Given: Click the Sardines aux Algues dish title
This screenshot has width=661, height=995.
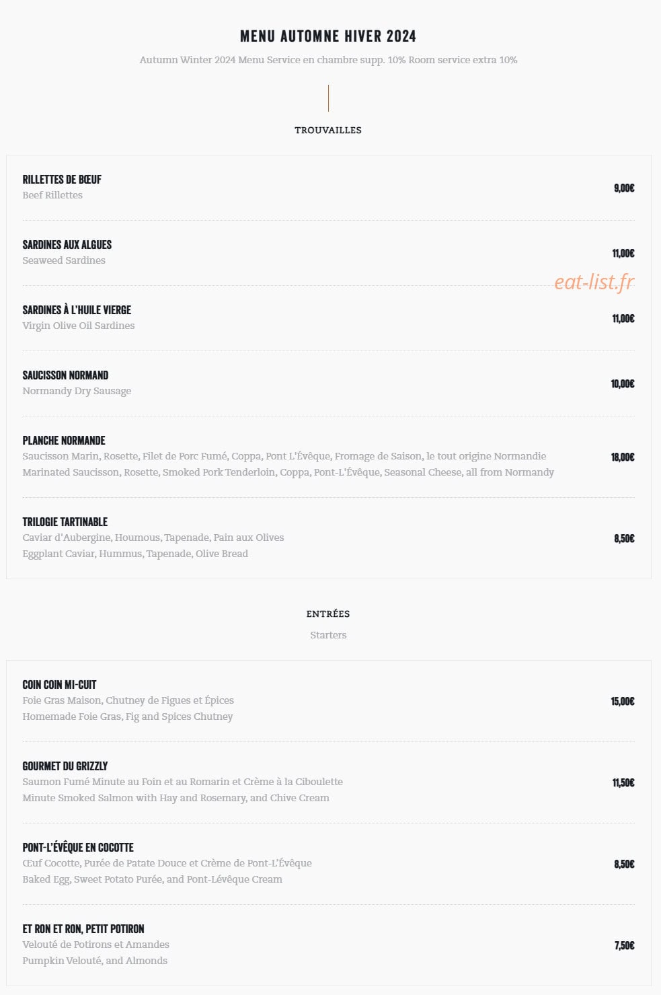Looking at the screenshot, I should (x=67, y=245).
